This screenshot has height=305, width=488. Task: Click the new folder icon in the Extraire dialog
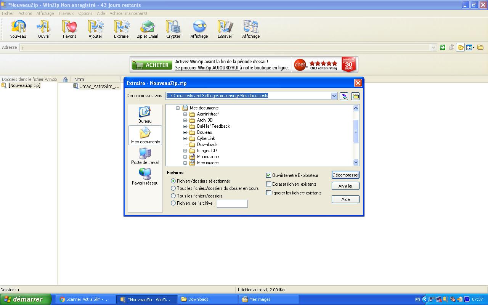click(355, 96)
